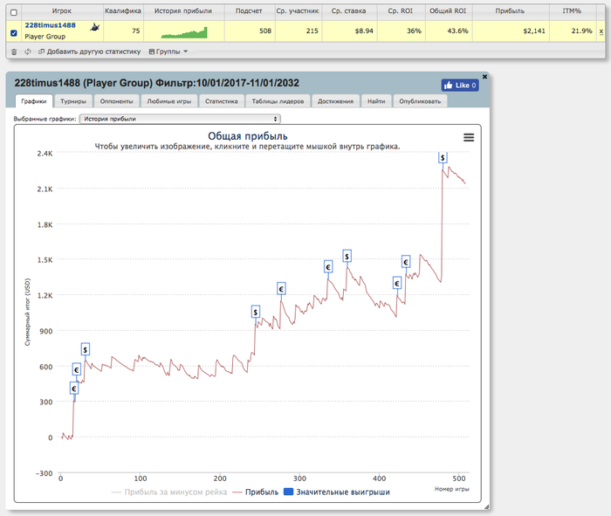Click the dollar marker at the chart peak
The width and height of the screenshot is (611, 516).
443,158
